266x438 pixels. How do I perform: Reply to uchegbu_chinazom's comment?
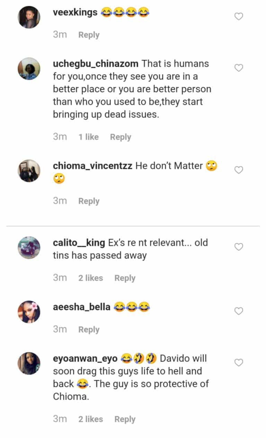[121, 137]
